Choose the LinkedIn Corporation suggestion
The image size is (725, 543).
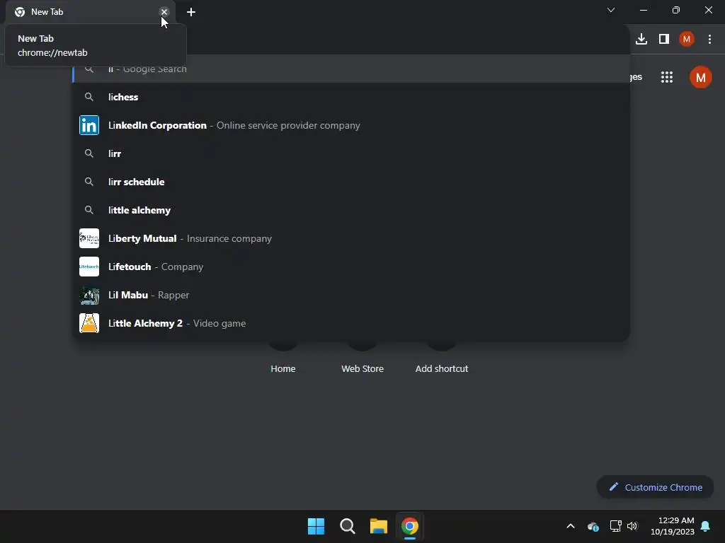(x=351, y=126)
